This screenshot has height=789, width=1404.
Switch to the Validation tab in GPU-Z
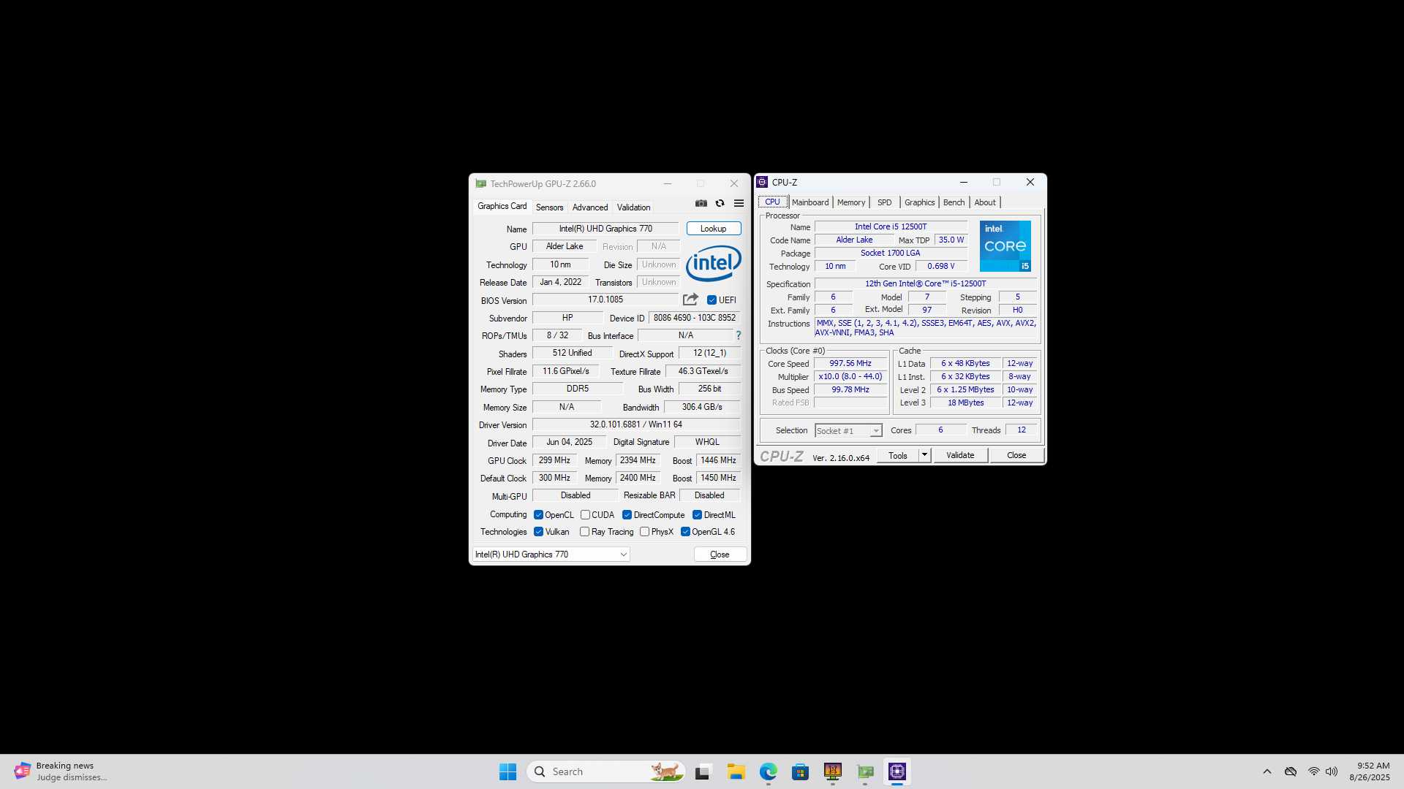pos(633,207)
